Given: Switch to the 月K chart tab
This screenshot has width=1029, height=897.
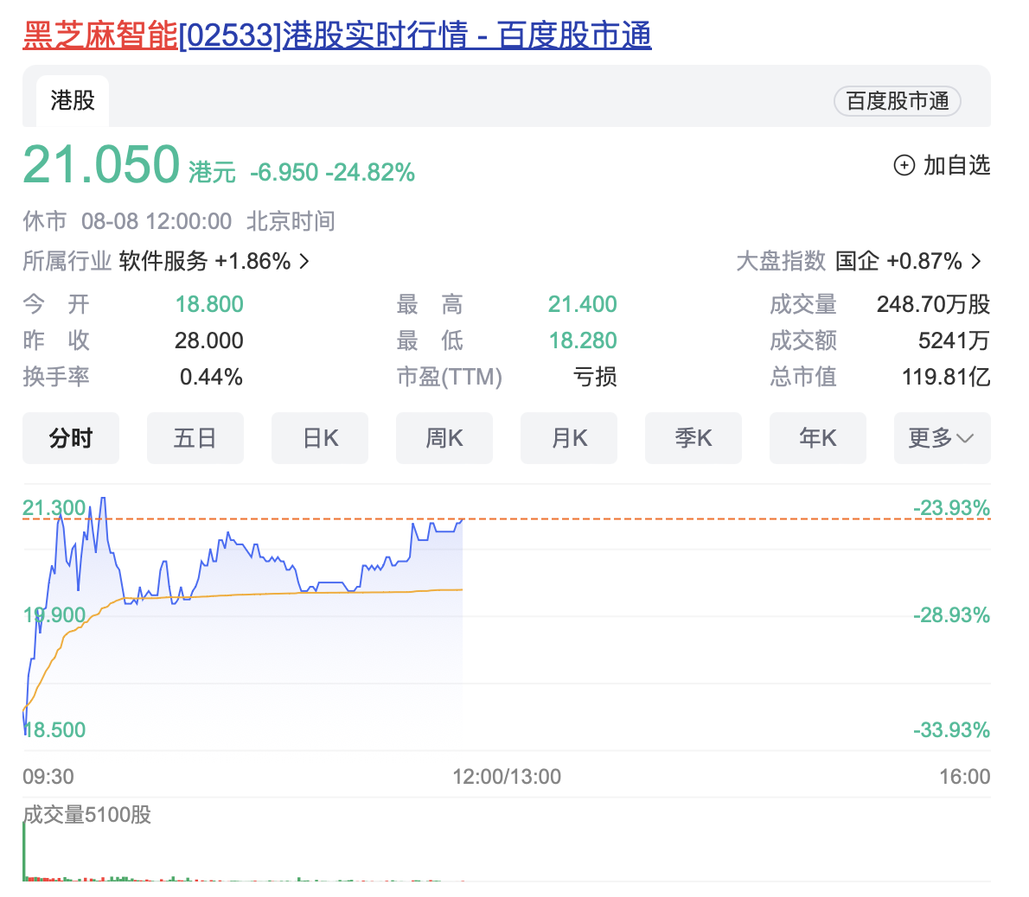Looking at the screenshot, I should [569, 438].
